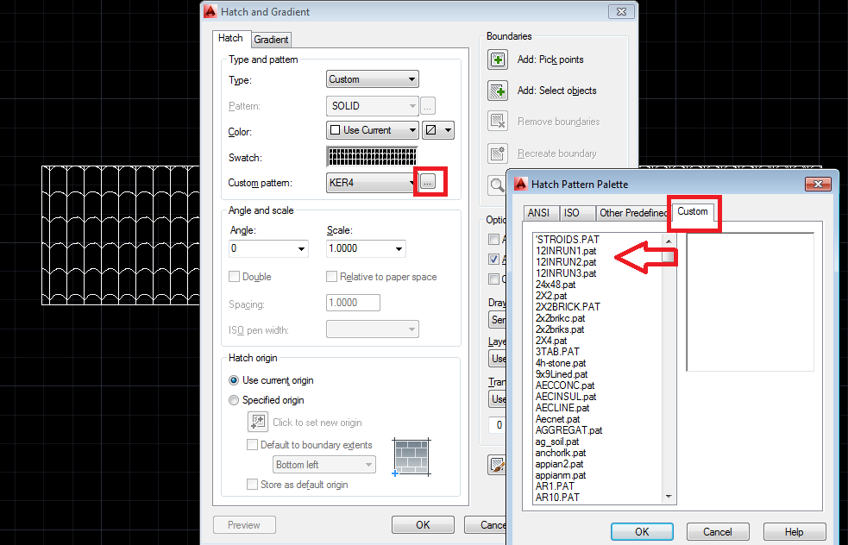The height and width of the screenshot is (545, 848).
Task: Click the Add: Select objects tool
Action: [x=498, y=91]
